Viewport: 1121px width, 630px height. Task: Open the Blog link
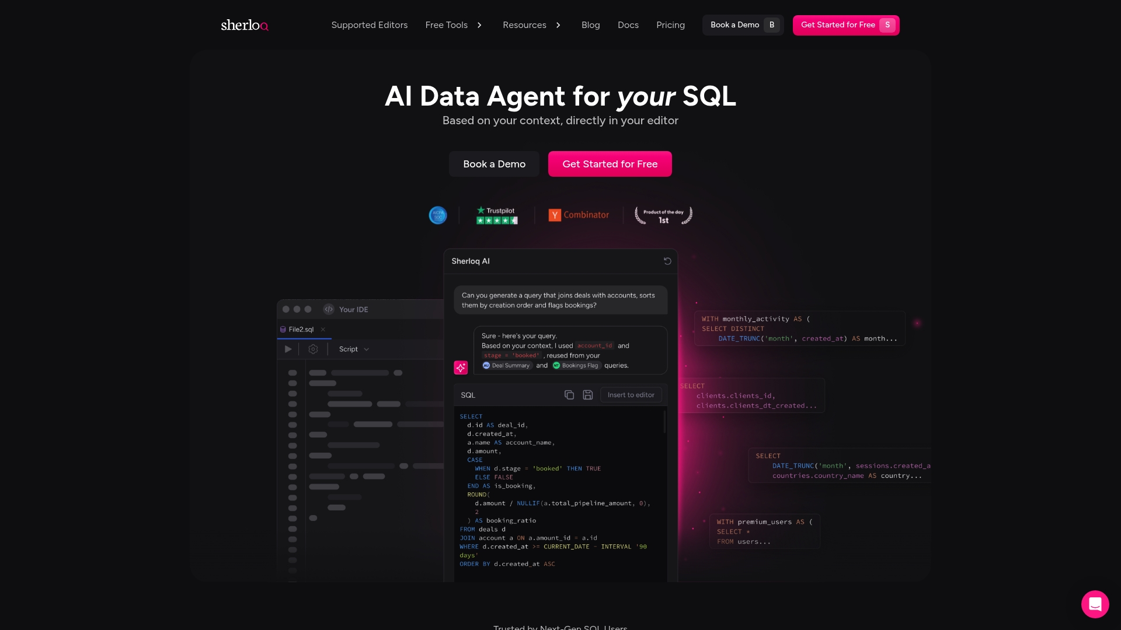point(590,25)
